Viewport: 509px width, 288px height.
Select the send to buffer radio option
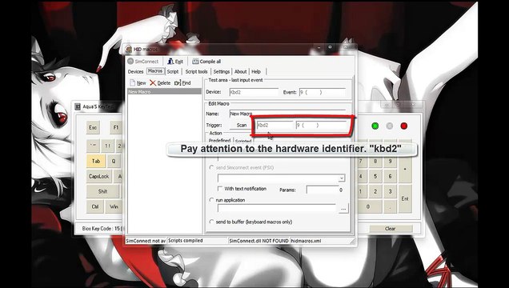pos(211,222)
